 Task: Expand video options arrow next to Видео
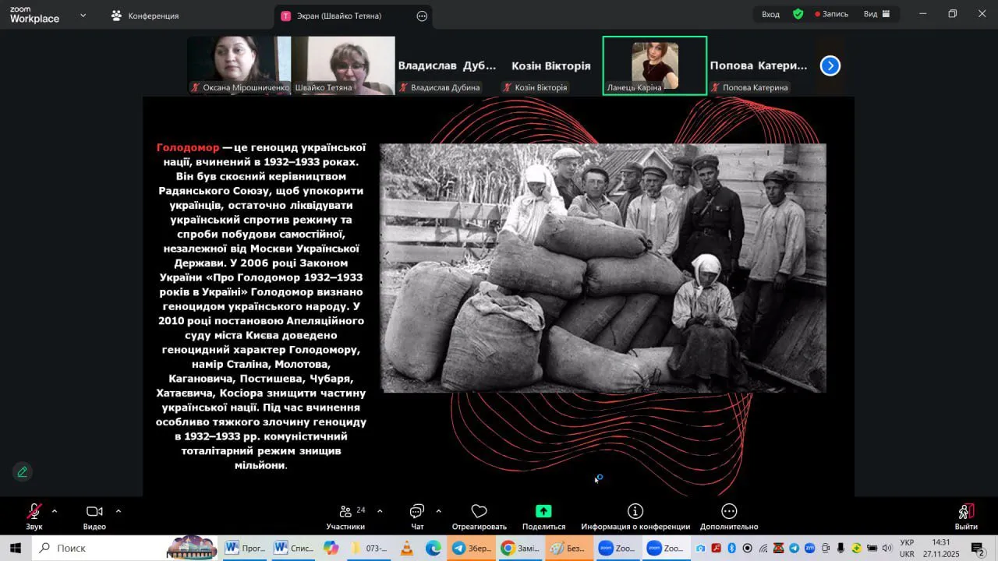click(x=119, y=511)
